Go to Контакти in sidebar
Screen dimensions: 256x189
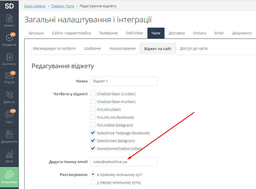tap(9, 59)
